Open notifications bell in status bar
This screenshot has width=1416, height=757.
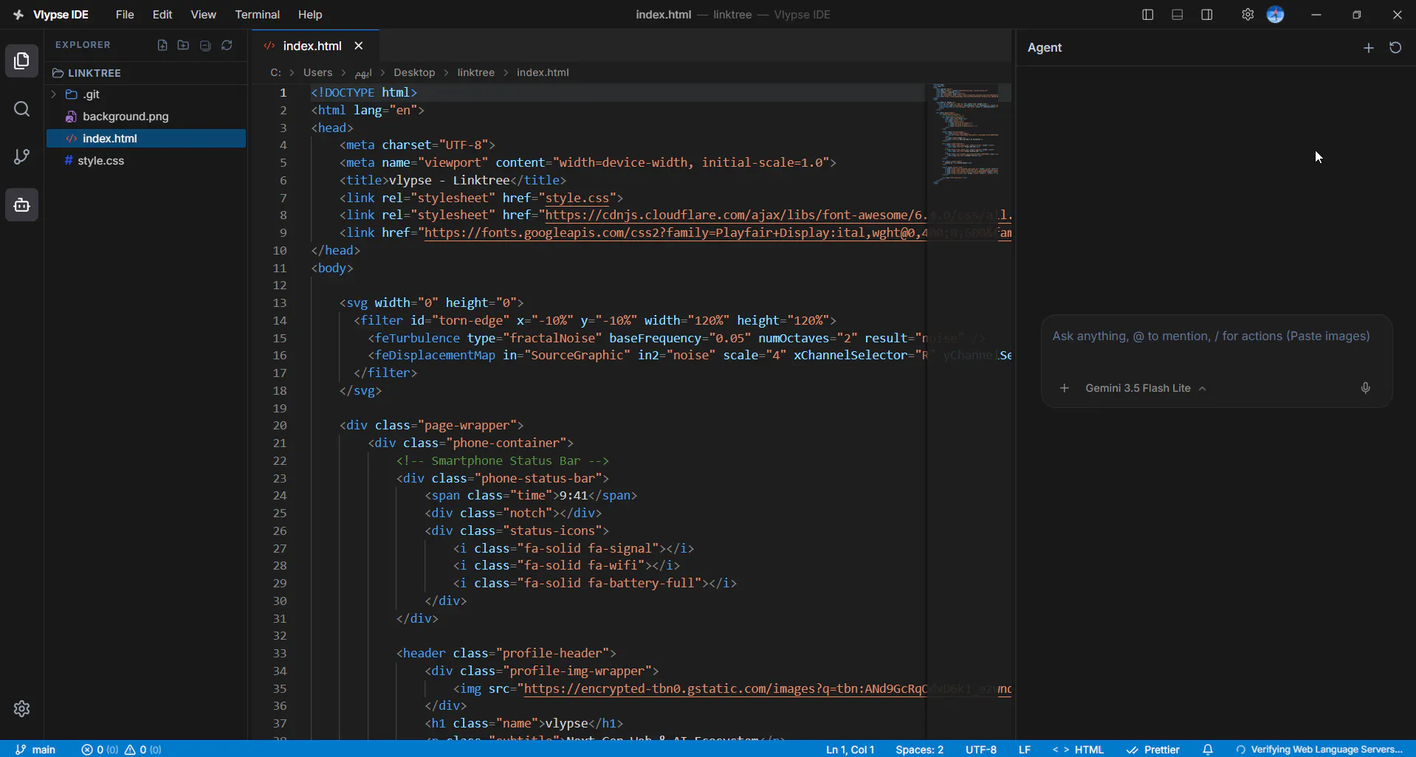point(1208,749)
